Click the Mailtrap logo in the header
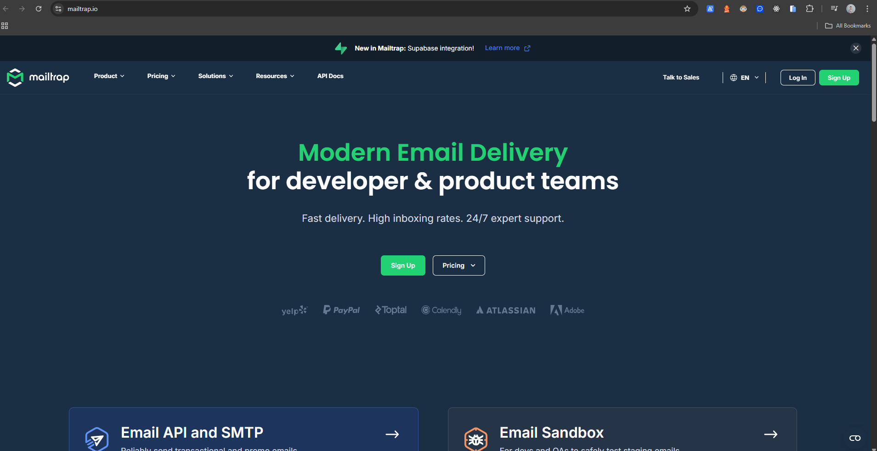This screenshot has height=451, width=877. pos(38,77)
